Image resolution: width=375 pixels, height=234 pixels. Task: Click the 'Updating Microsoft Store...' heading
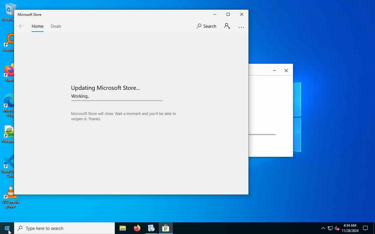[x=105, y=88]
